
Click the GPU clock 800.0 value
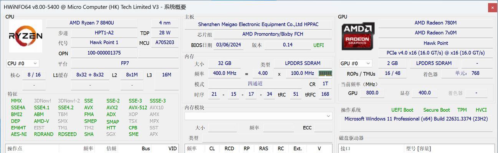tap(372, 93)
